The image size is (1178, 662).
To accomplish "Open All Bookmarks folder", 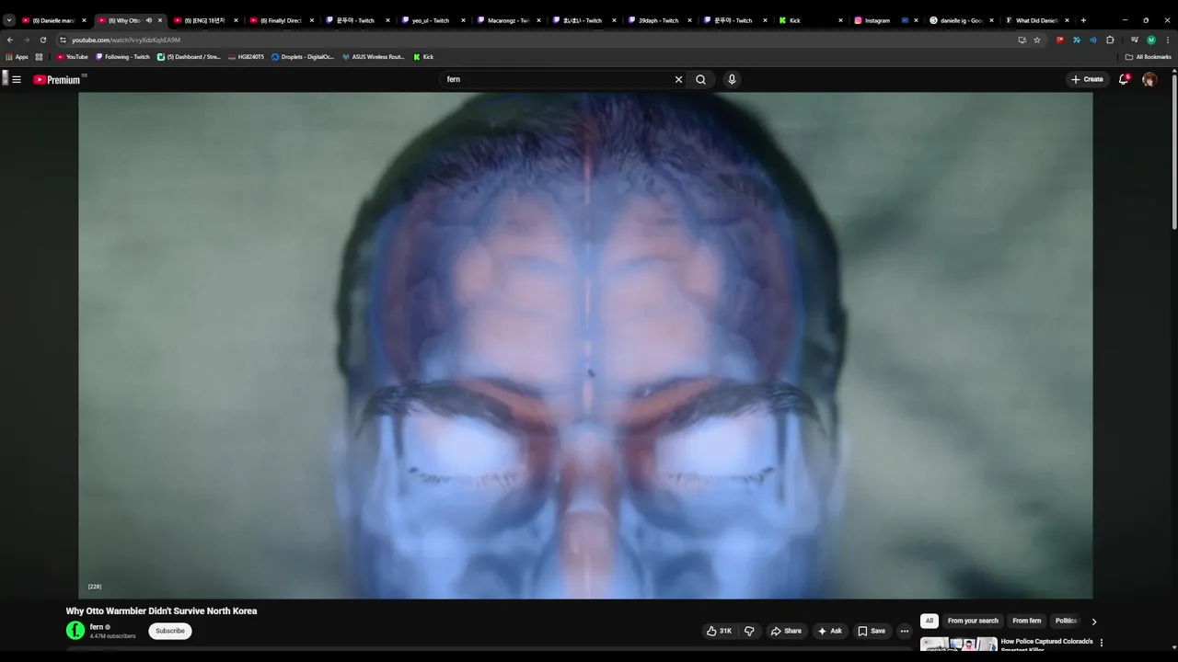I will pos(1148,57).
